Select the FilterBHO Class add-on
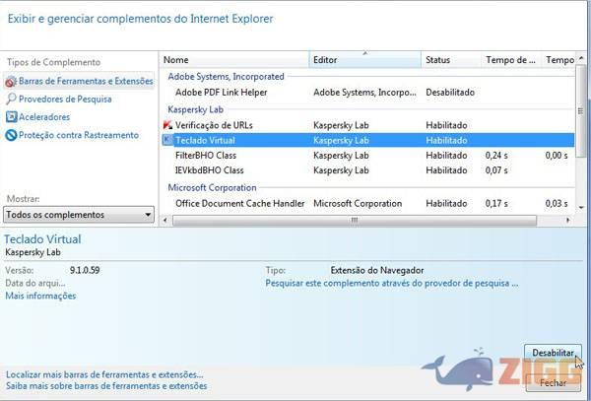This screenshot has width=591, height=401. (206, 156)
